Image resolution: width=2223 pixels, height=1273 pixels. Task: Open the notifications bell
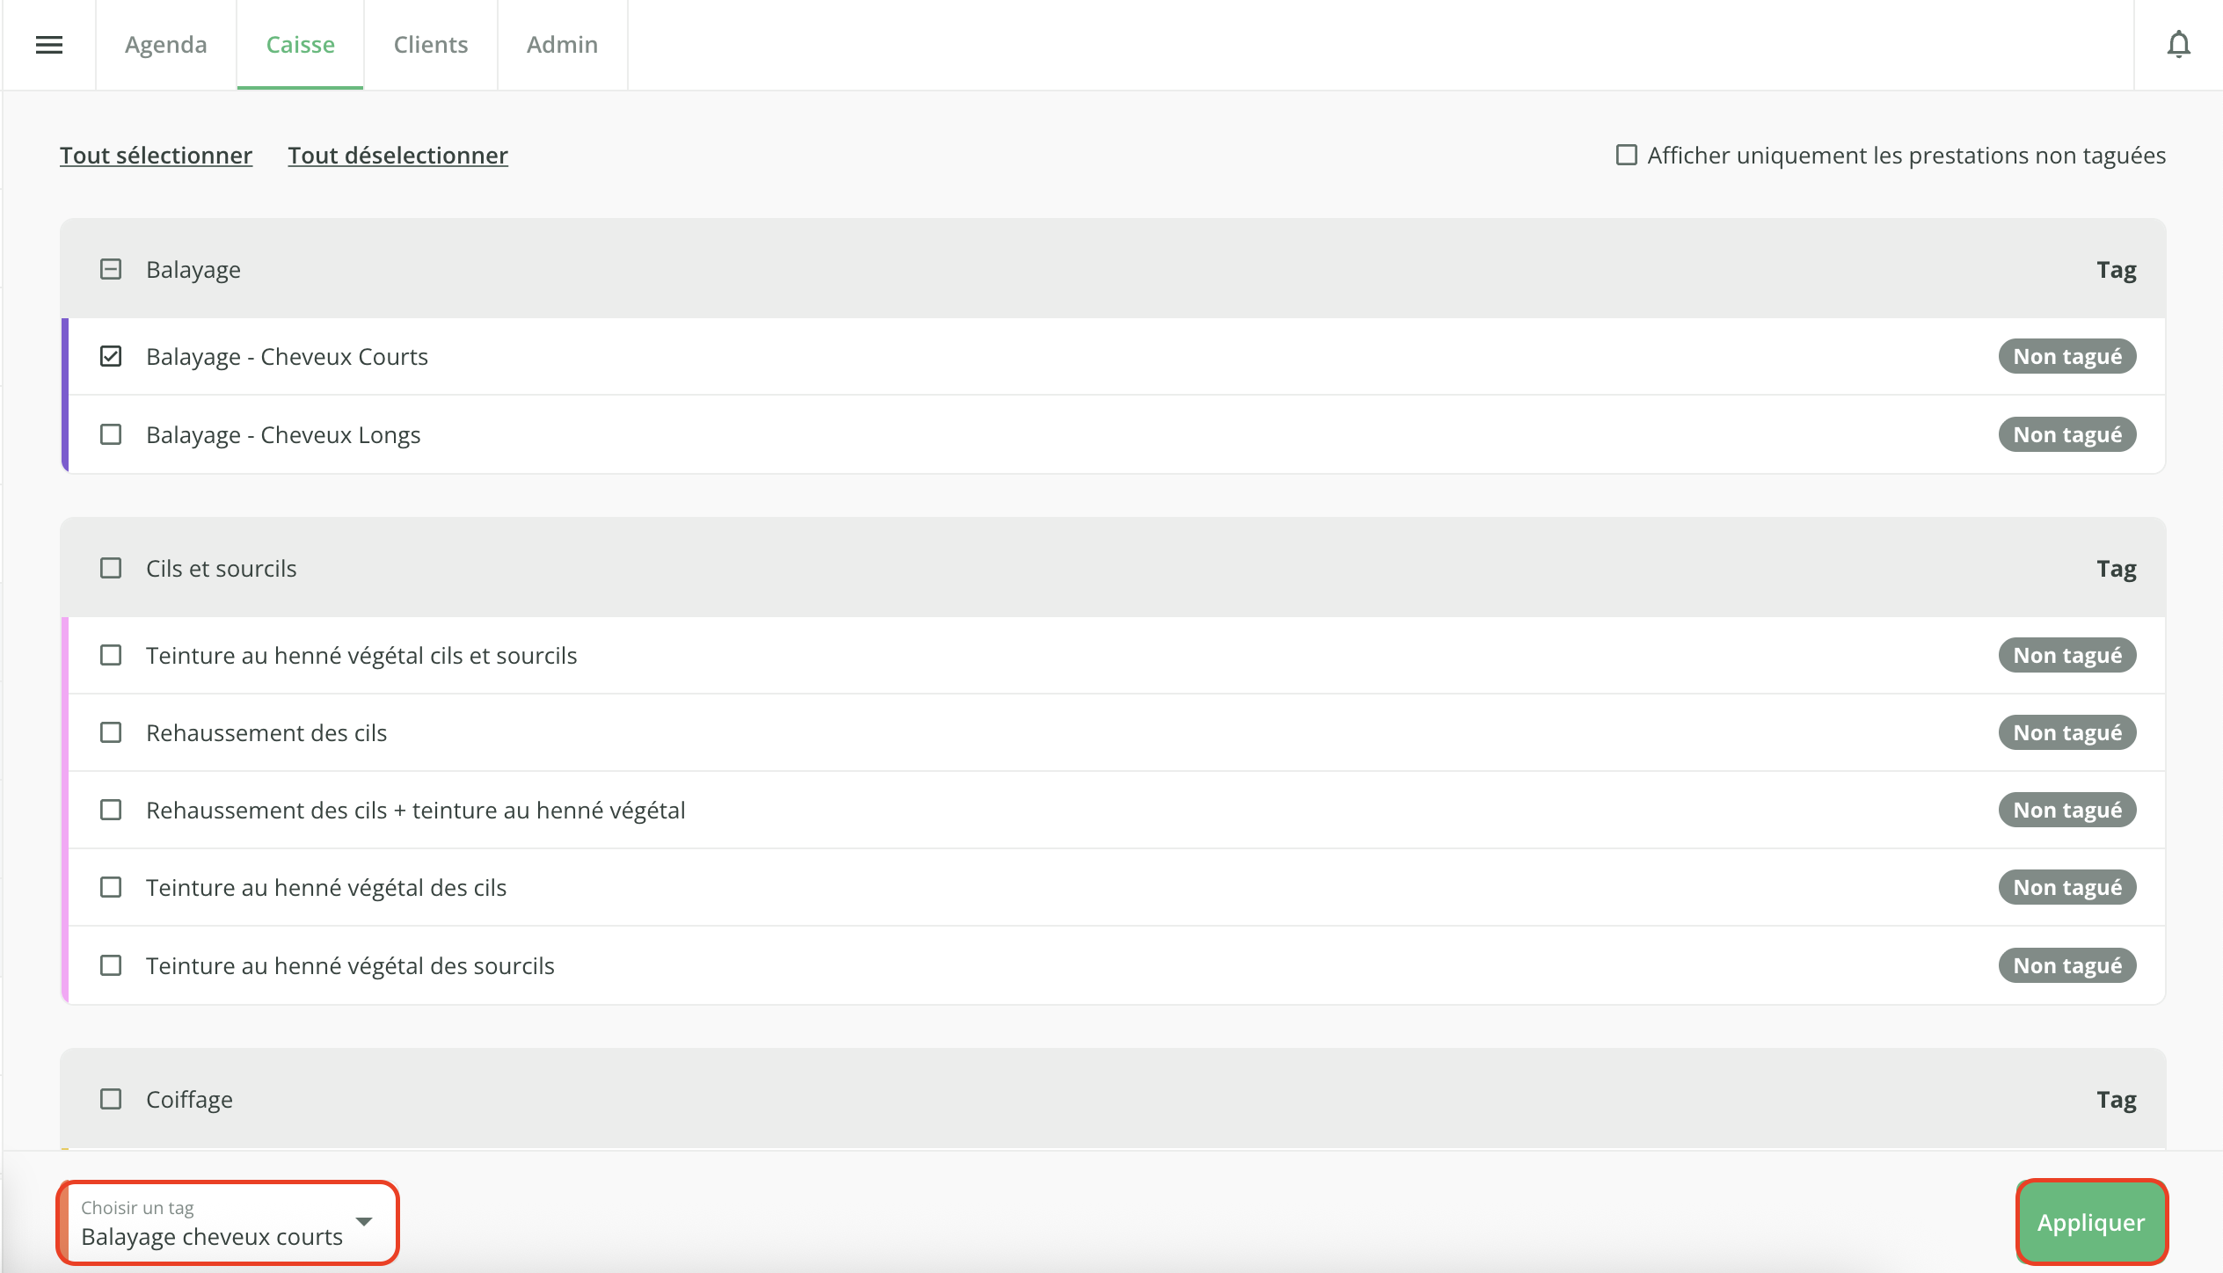(2178, 45)
